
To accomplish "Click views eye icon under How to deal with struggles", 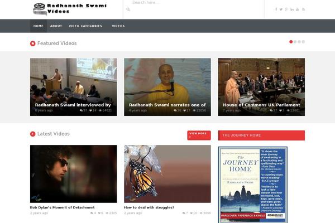I will coord(201,213).
